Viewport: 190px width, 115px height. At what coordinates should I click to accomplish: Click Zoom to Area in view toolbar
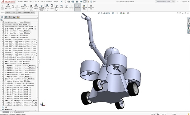(x=102, y=13)
